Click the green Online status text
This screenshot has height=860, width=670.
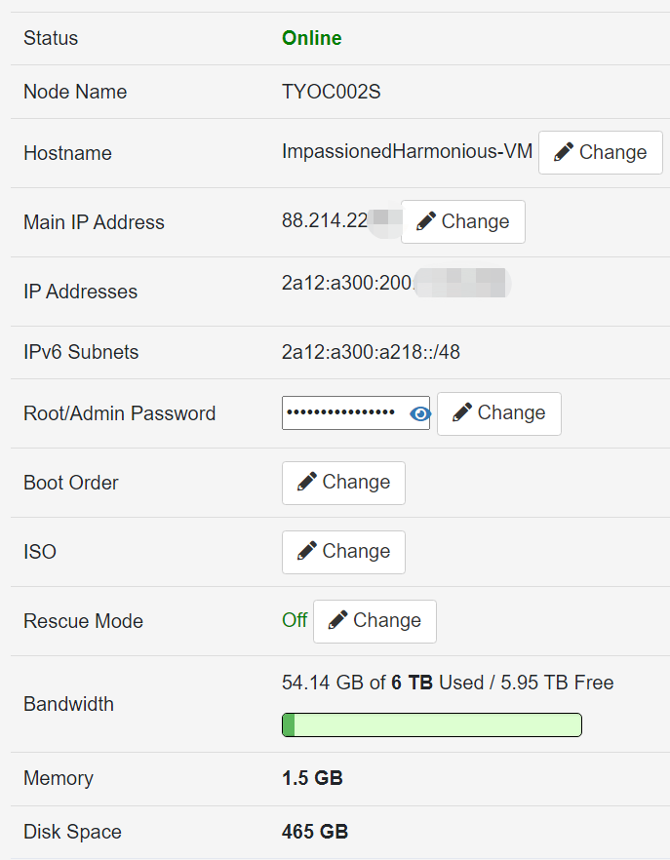pyautogui.click(x=311, y=39)
